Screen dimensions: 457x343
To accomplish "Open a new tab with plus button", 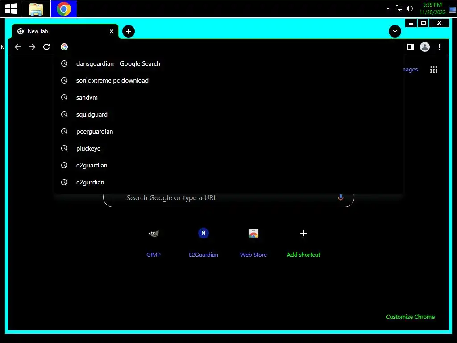I will point(129,31).
